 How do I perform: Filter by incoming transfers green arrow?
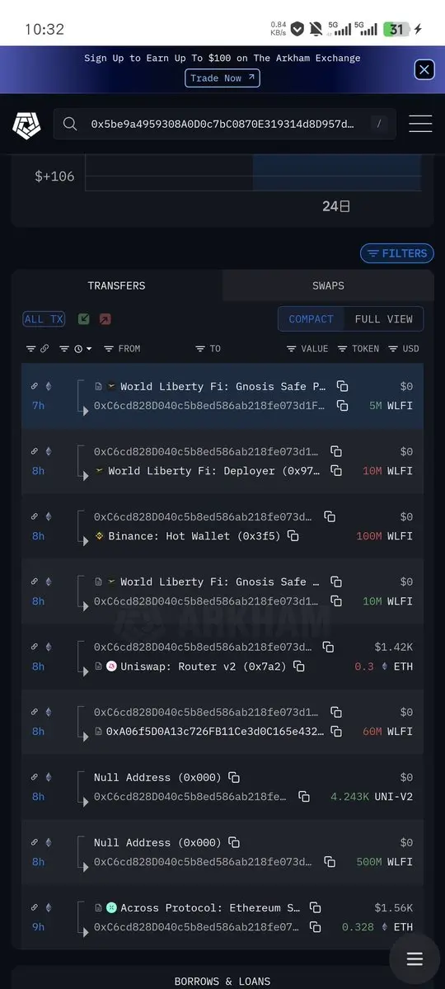[x=83, y=319]
